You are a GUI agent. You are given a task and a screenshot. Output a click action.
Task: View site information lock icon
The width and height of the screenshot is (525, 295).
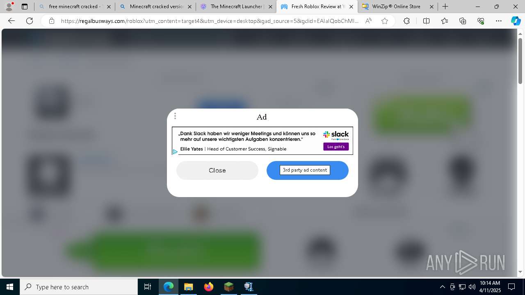(51, 21)
